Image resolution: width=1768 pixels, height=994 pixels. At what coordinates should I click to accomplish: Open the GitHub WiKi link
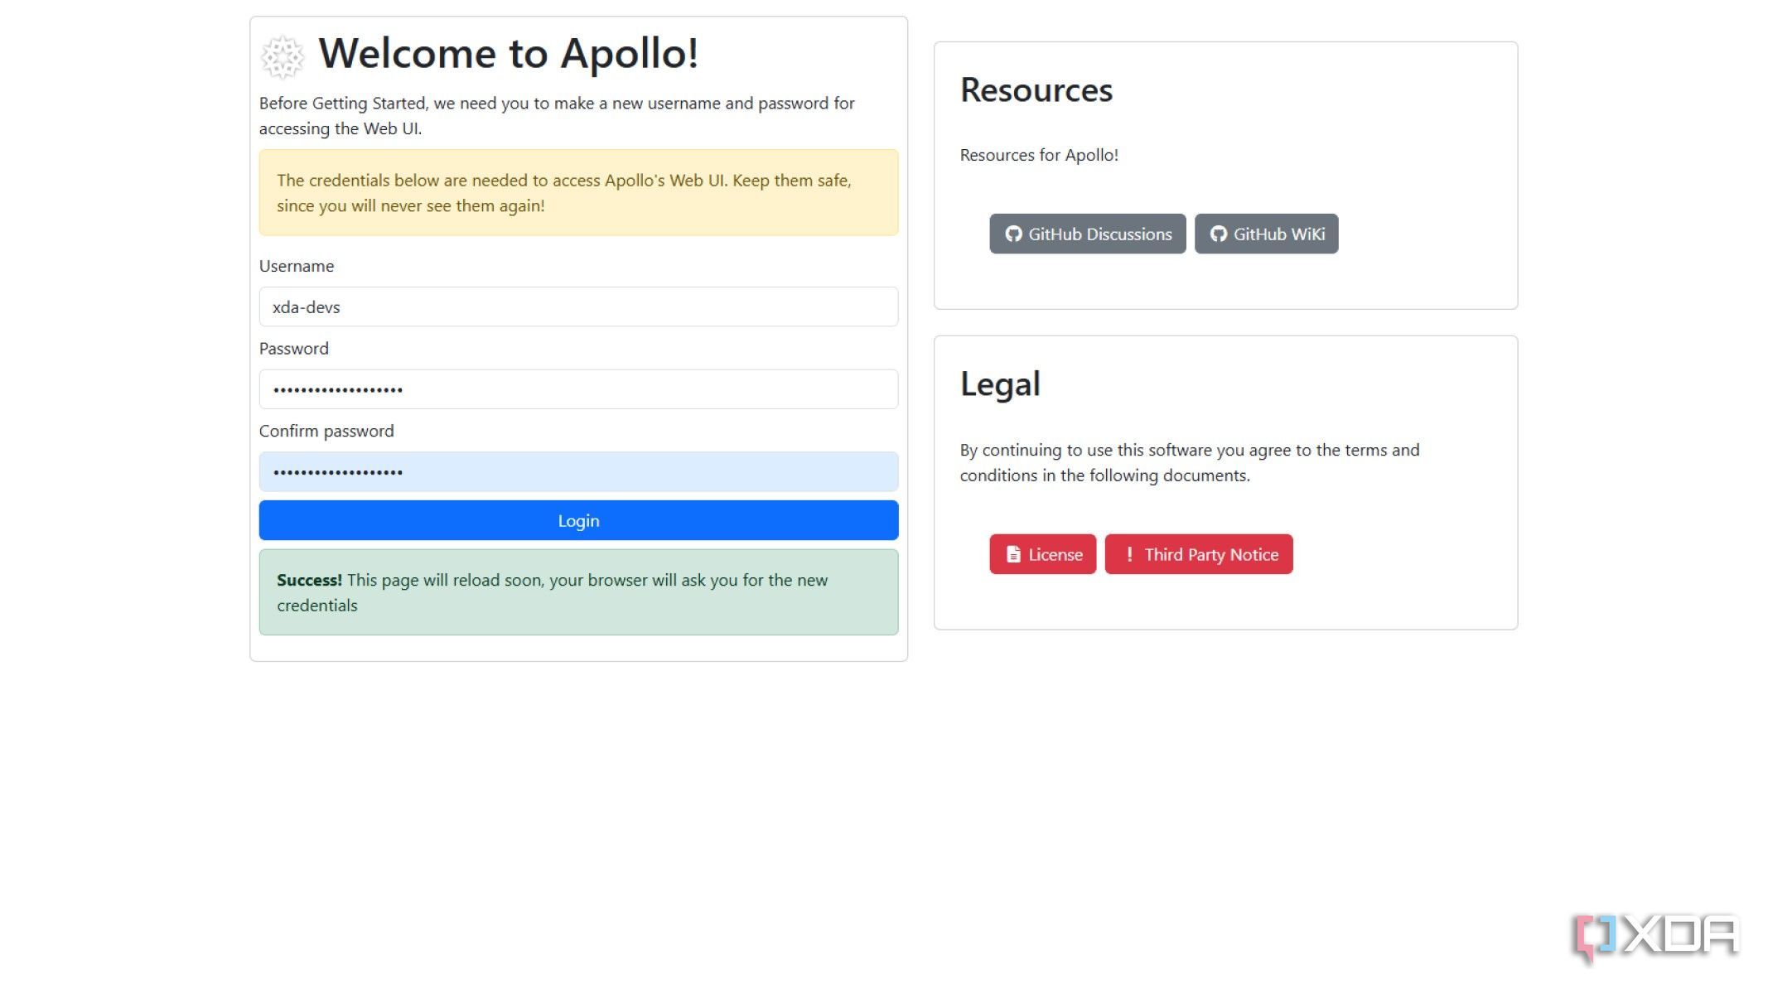[1278, 234]
